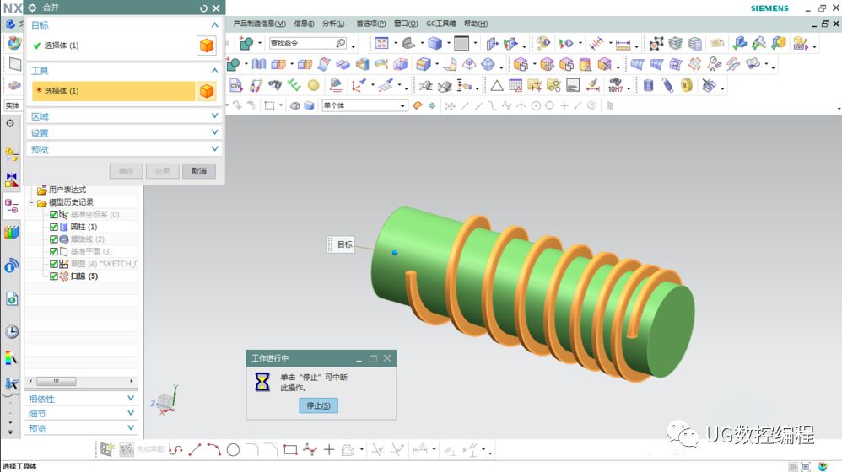Click the 取消 button in merge dialog

[x=199, y=171]
